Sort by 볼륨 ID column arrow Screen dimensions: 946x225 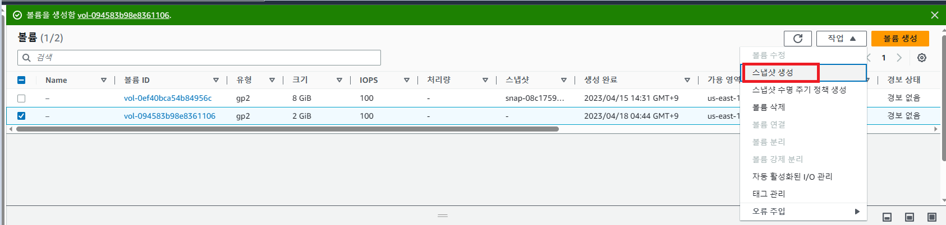click(216, 80)
